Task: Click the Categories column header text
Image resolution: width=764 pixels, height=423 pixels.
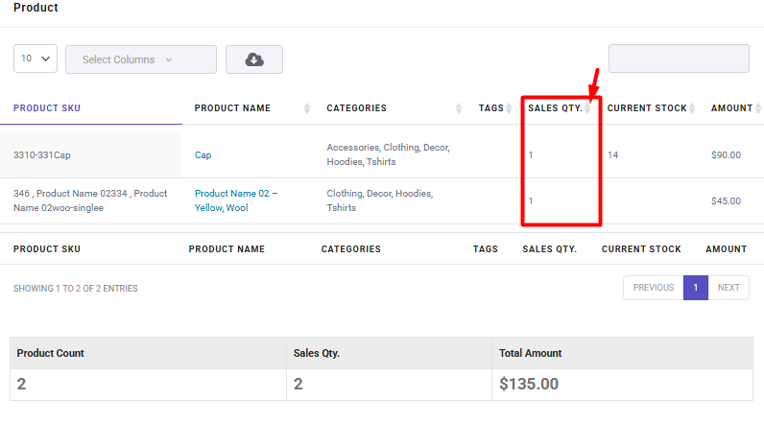Action: [356, 108]
